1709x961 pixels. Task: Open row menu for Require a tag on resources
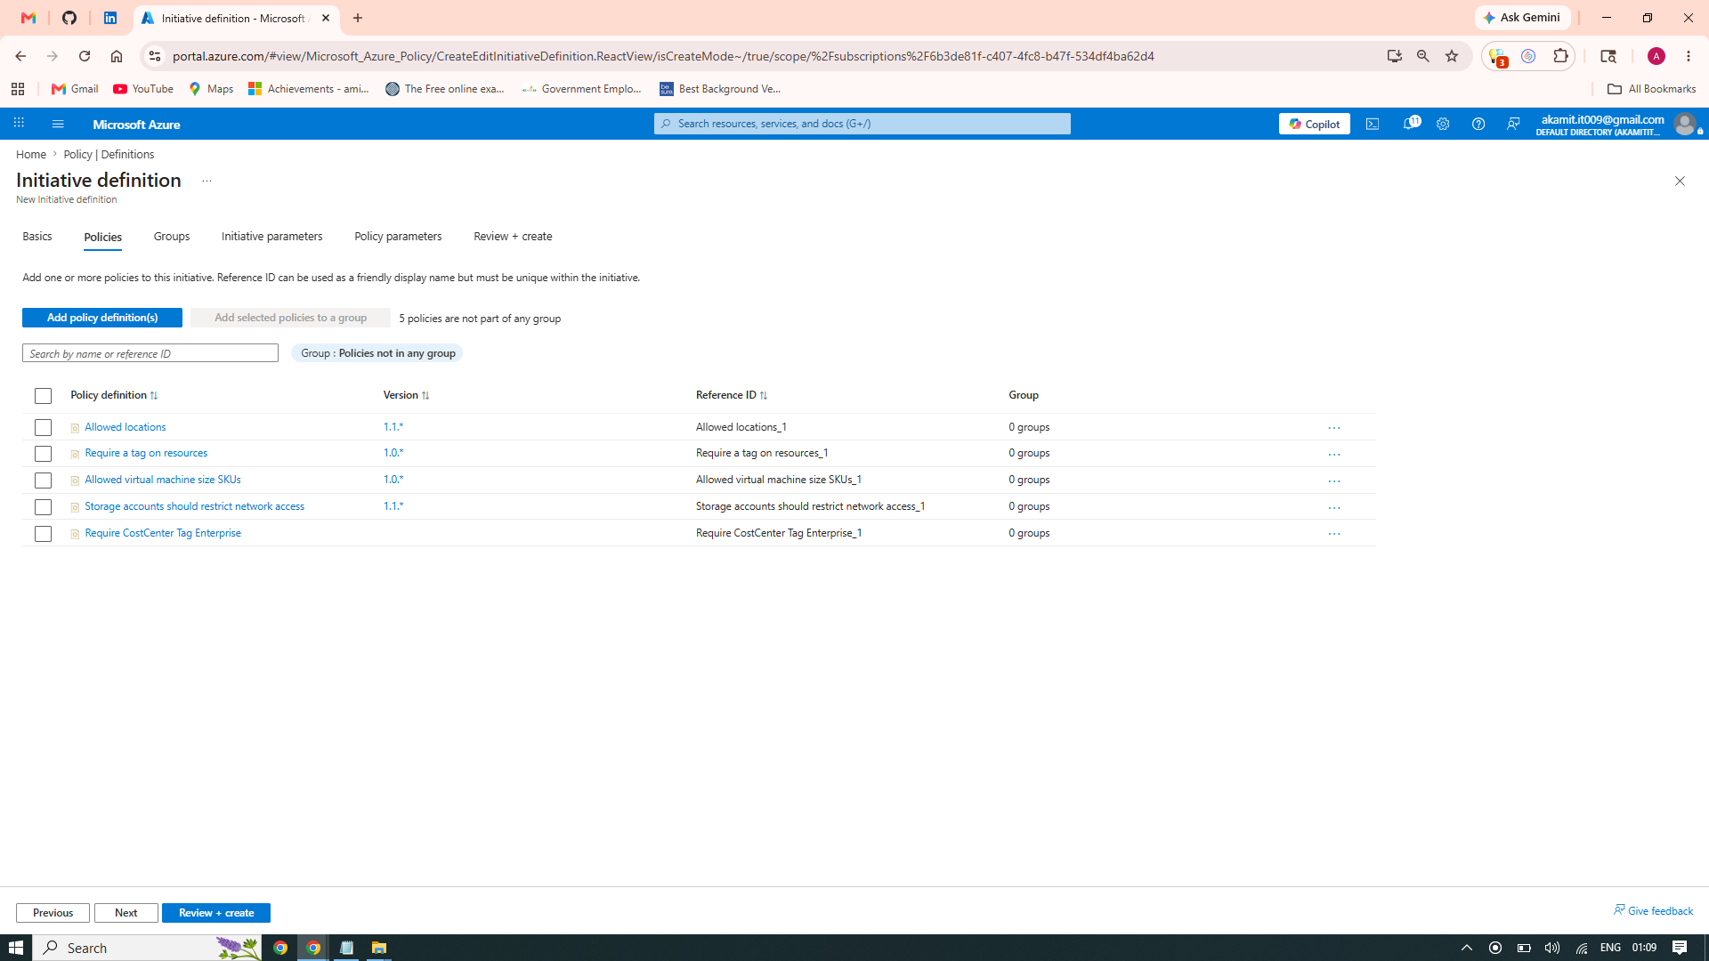point(1333,455)
